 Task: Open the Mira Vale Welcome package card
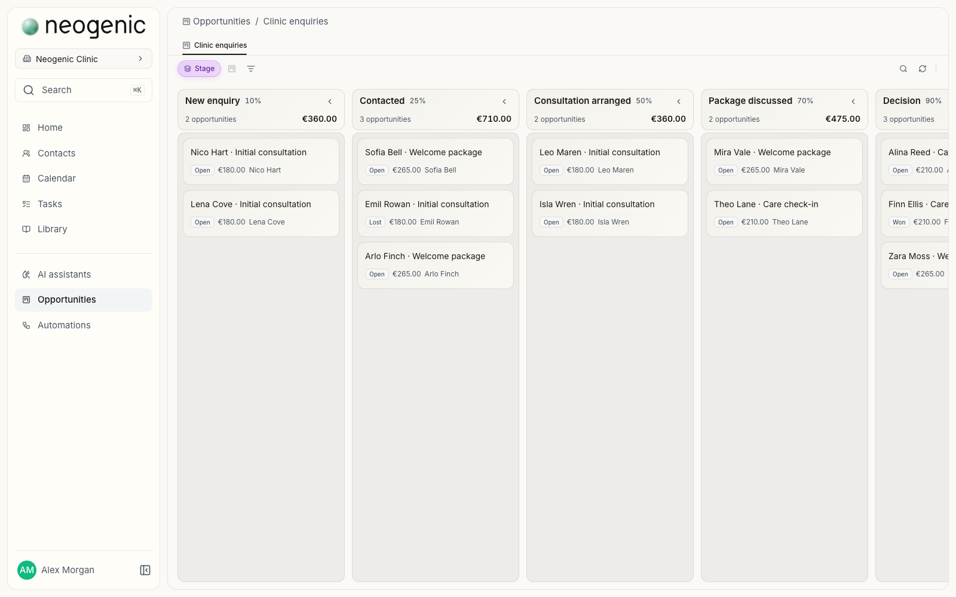[x=785, y=161]
